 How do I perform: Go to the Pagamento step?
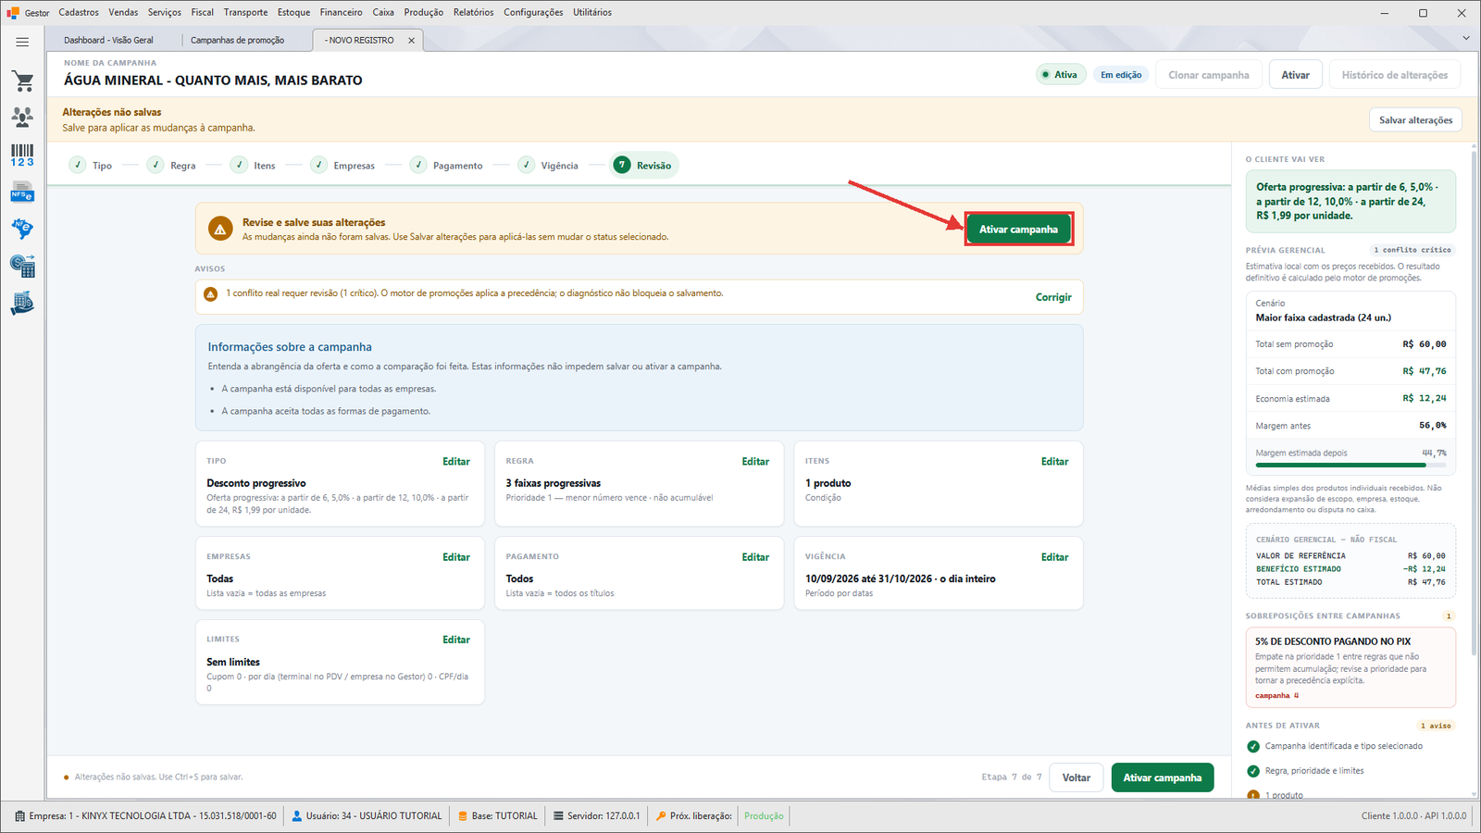pyautogui.click(x=447, y=166)
